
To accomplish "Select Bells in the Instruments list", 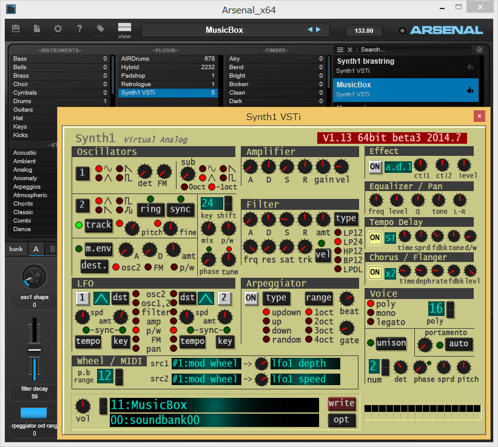I will click(x=60, y=67).
